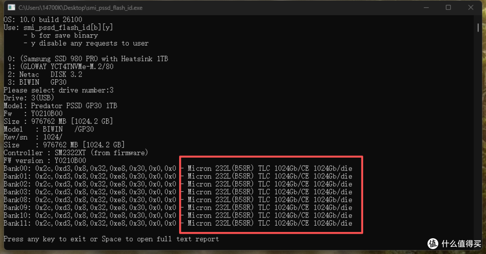Maximize the smi_pssd_flash_id console window
This screenshot has height=254, width=486.
448,8
